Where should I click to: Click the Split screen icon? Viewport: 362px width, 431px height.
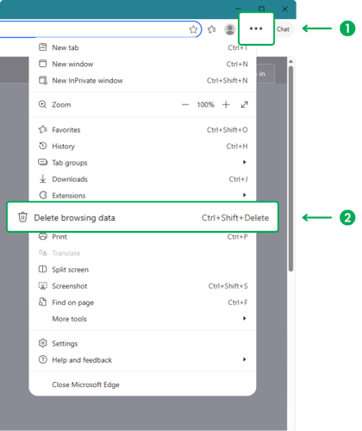[42, 269]
